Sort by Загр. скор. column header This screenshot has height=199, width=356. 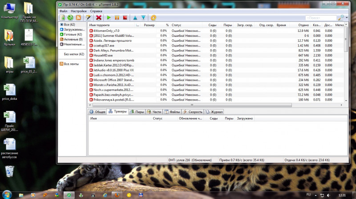(245, 25)
